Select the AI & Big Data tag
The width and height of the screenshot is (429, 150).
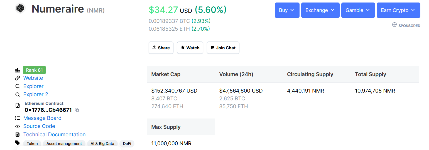(102, 144)
